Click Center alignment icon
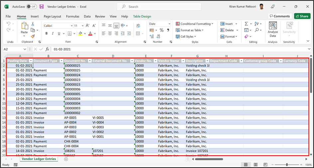 pos(110,33)
